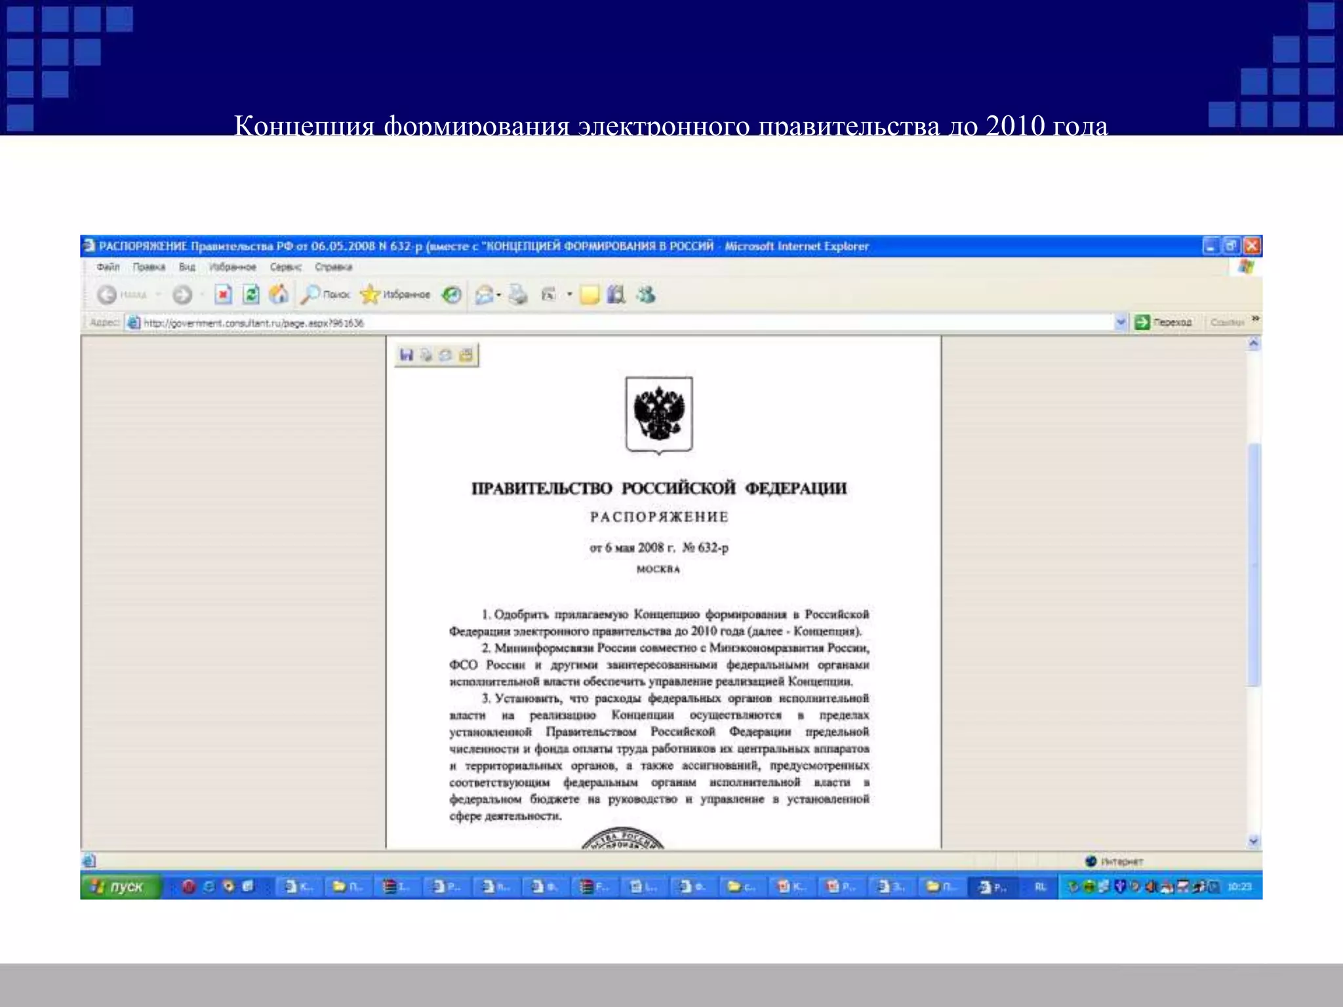Click the Mail envelope toolbar icon
The width and height of the screenshot is (1343, 1007).
click(484, 295)
